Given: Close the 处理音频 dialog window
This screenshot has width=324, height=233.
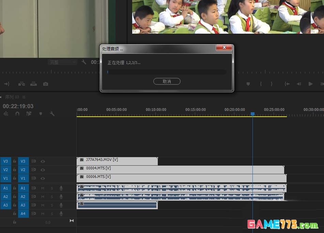Looking at the screenshot, I should [x=224, y=47].
